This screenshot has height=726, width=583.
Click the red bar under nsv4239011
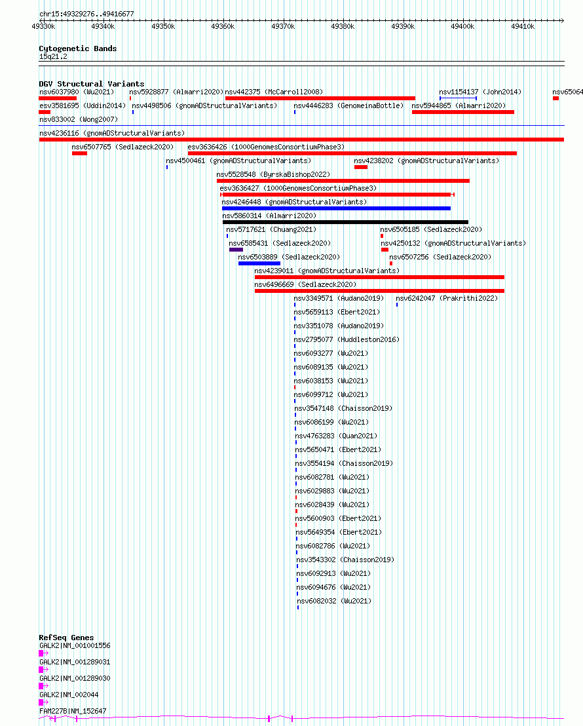(380, 277)
